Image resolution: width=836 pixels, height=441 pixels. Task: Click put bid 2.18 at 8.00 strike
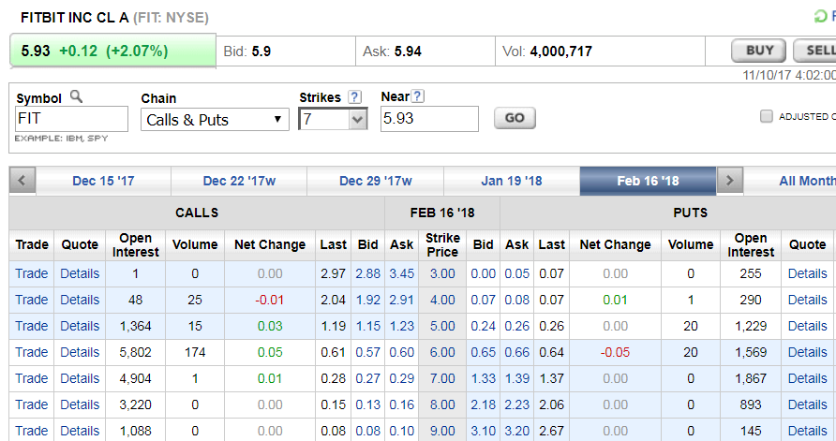coord(483,404)
